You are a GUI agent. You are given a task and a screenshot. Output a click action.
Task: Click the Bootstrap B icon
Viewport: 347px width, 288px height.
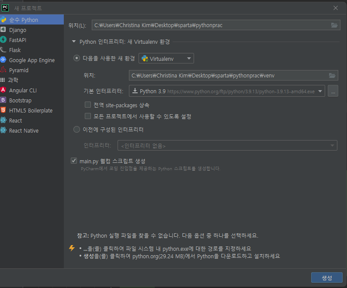[3, 100]
